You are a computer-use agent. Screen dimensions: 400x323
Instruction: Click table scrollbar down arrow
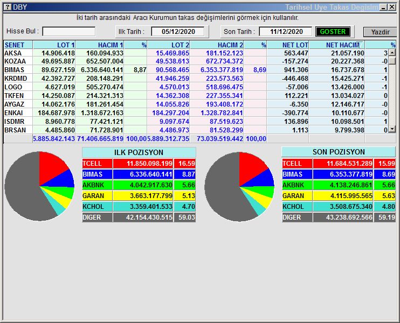[x=392, y=130]
